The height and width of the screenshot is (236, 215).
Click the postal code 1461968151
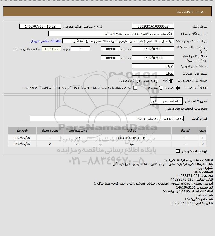pyautogui.click(x=186, y=187)
